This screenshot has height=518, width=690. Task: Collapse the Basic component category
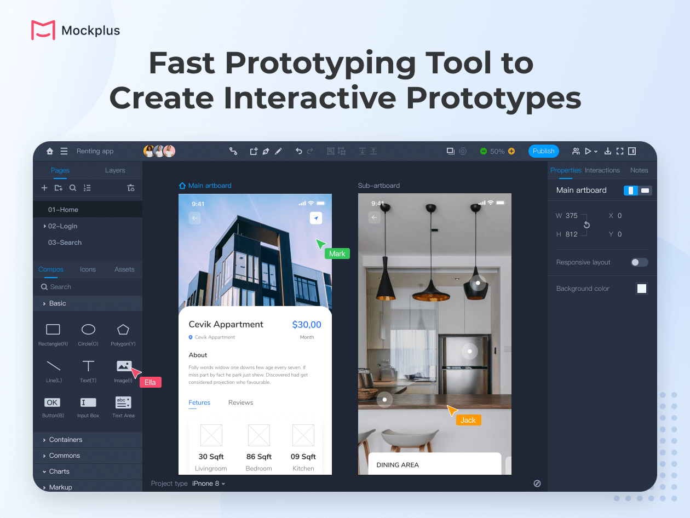pyautogui.click(x=59, y=303)
